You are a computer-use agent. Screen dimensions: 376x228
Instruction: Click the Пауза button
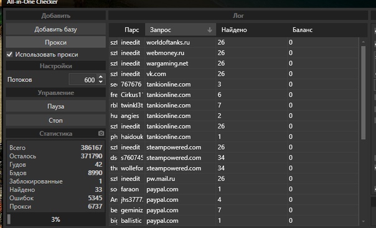pyautogui.click(x=55, y=106)
